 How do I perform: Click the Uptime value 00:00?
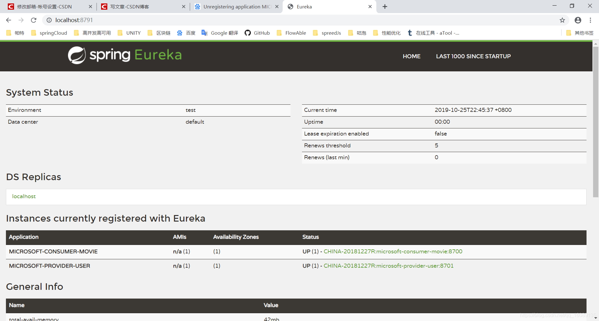click(x=442, y=122)
